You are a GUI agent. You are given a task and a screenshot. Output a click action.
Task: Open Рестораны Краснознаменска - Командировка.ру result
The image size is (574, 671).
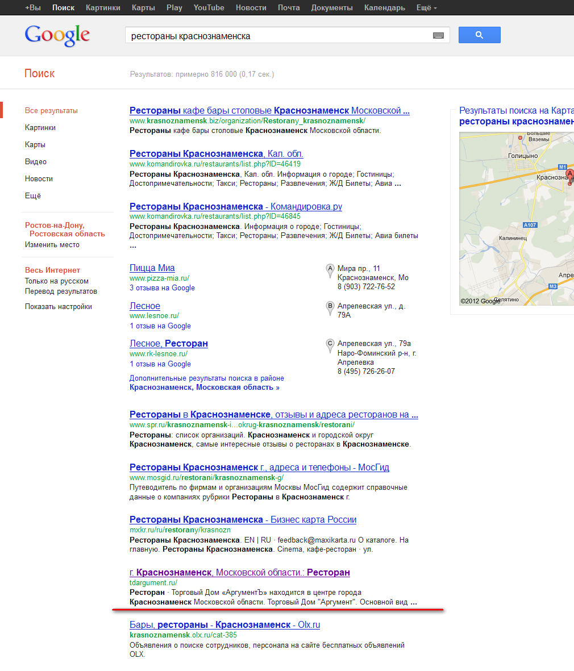coord(236,207)
